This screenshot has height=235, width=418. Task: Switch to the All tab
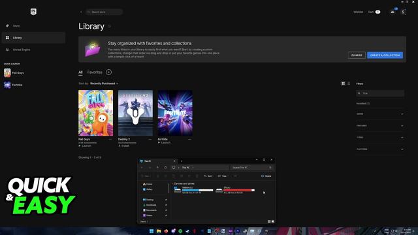click(80, 72)
